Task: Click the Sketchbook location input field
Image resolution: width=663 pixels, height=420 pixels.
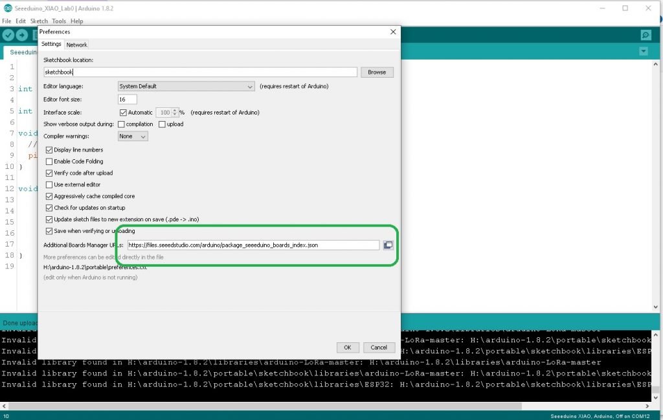Action: (201, 72)
